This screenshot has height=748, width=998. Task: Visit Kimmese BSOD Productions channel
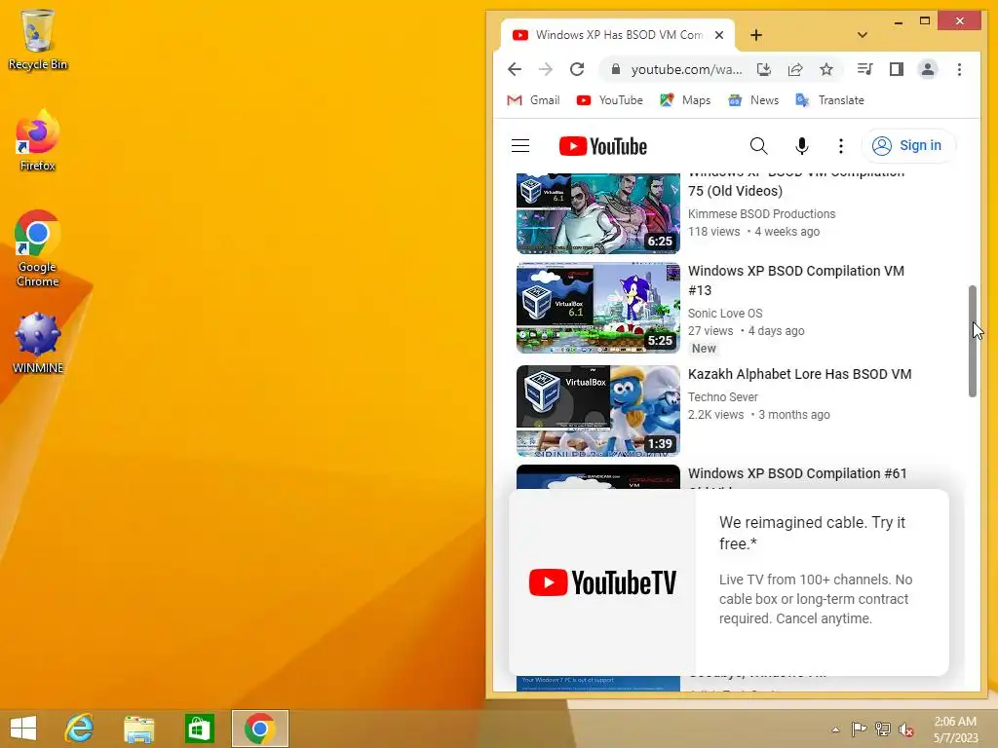(x=762, y=213)
